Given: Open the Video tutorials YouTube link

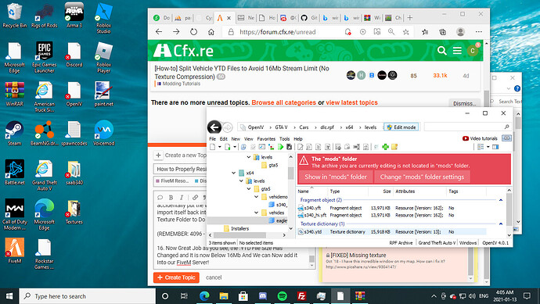Looking at the screenshot, I should click(480, 138).
